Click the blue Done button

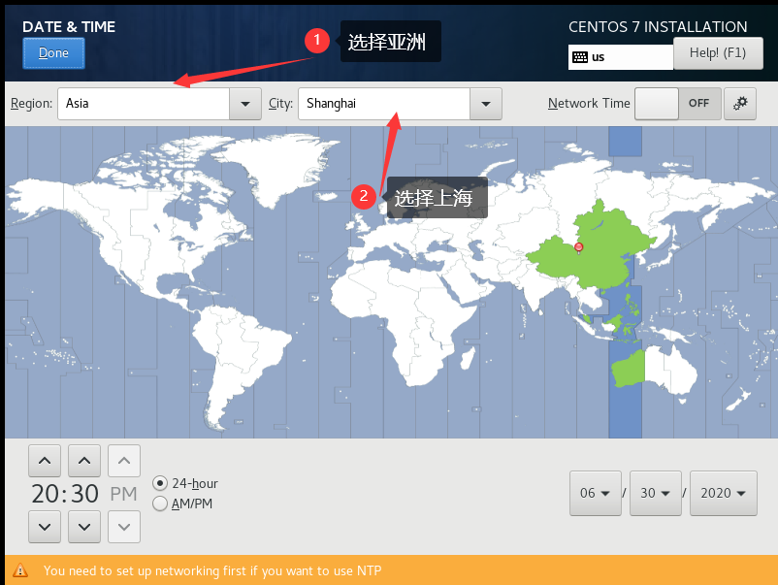53,53
